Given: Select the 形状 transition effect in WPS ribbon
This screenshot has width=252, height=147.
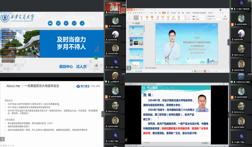Looking at the screenshot, I should [x=163, y=18].
